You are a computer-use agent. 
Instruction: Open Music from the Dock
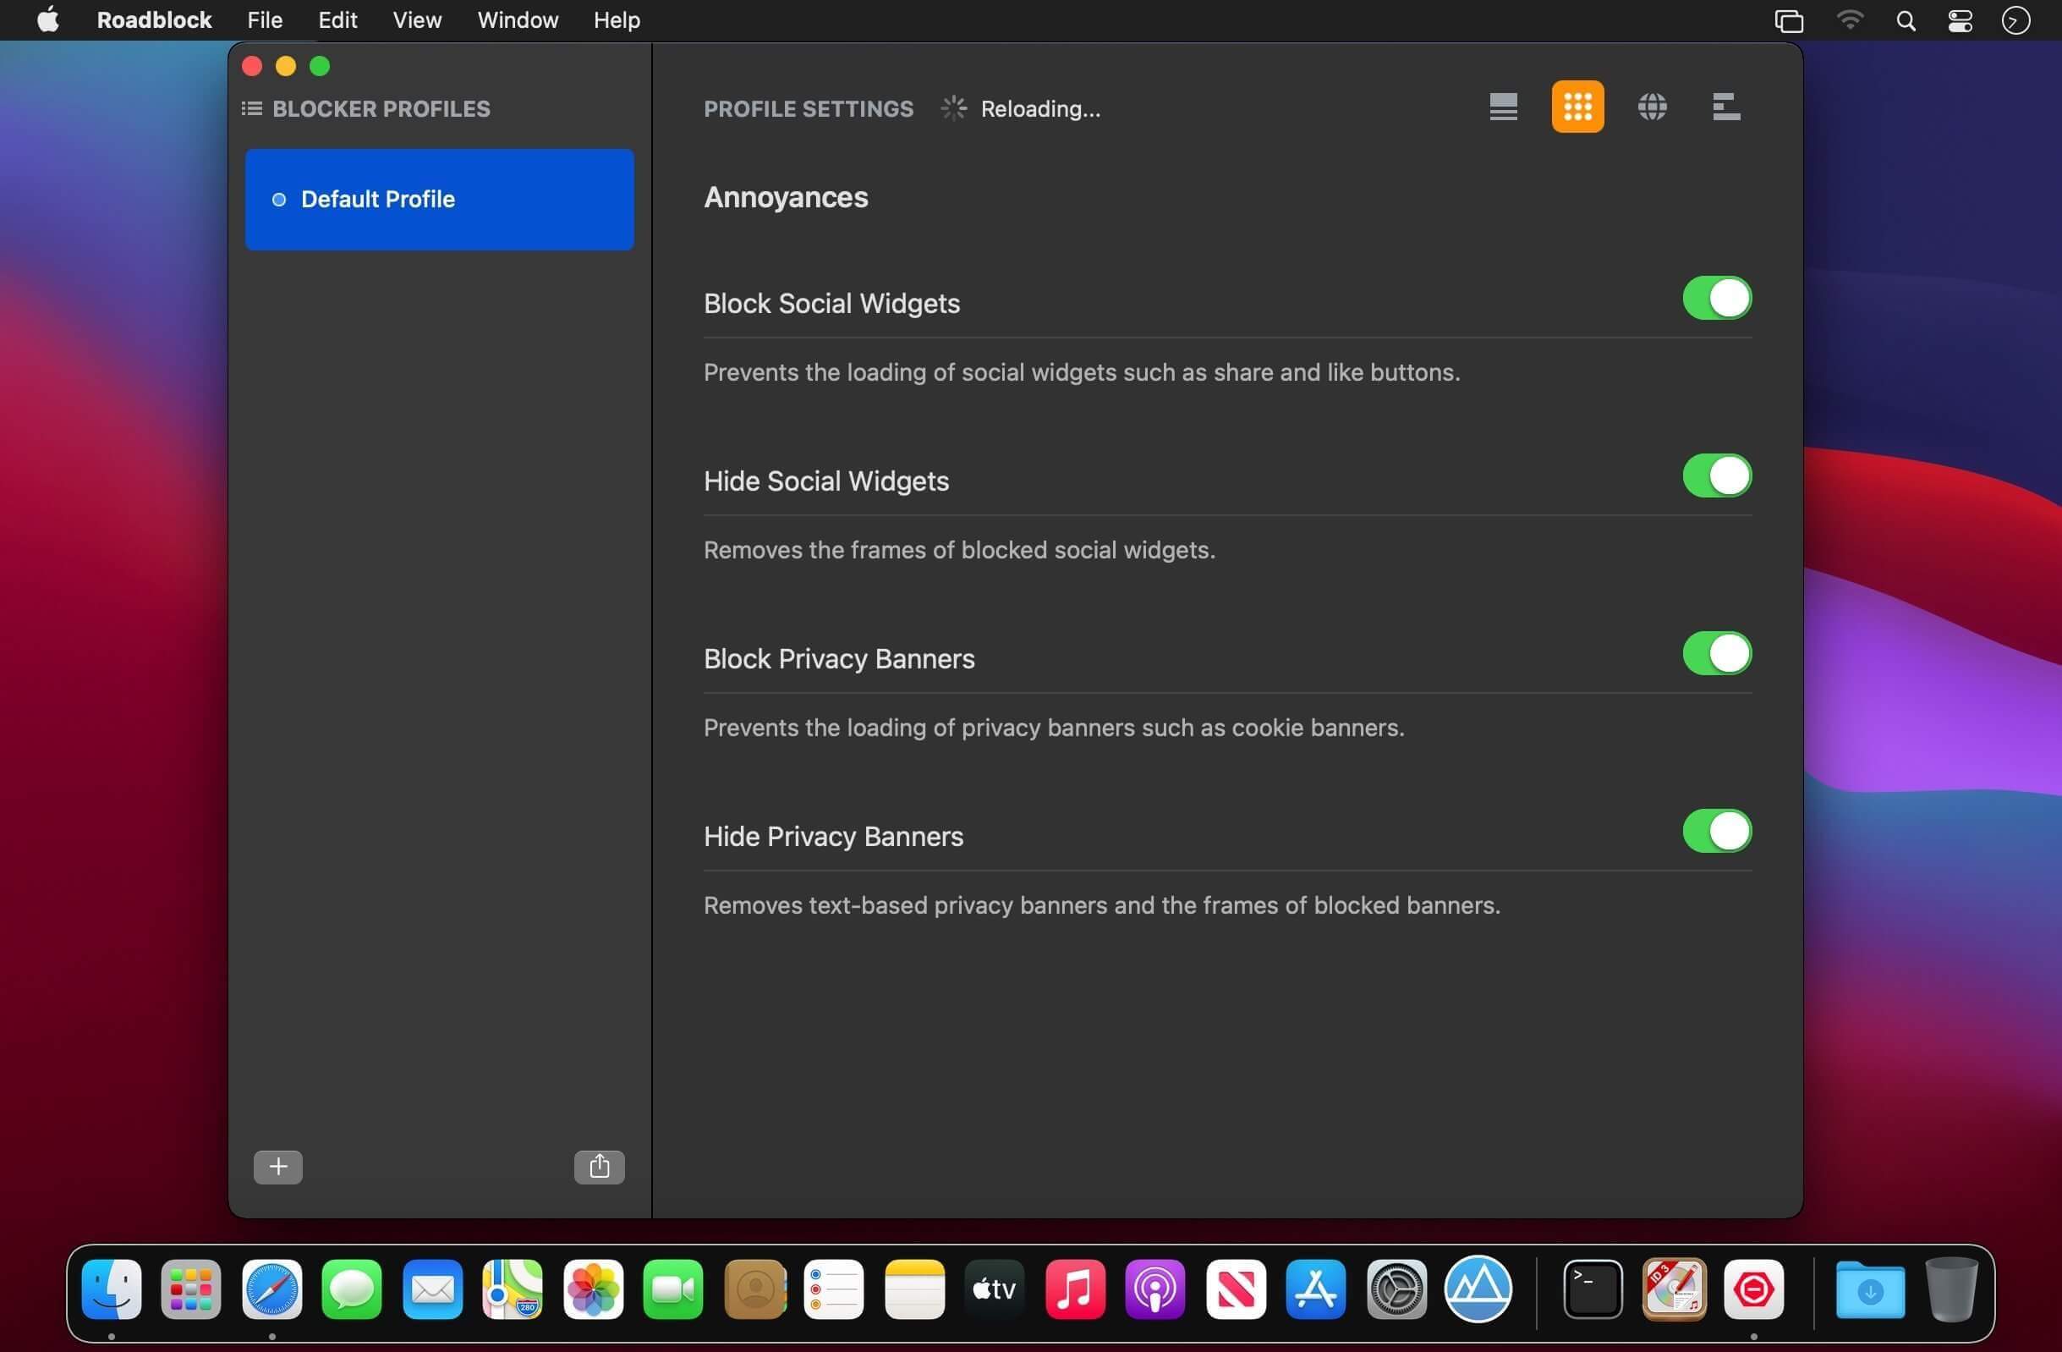click(1075, 1289)
